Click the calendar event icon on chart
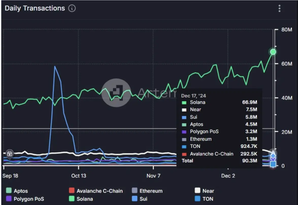The image size is (298, 205). click(x=10, y=154)
